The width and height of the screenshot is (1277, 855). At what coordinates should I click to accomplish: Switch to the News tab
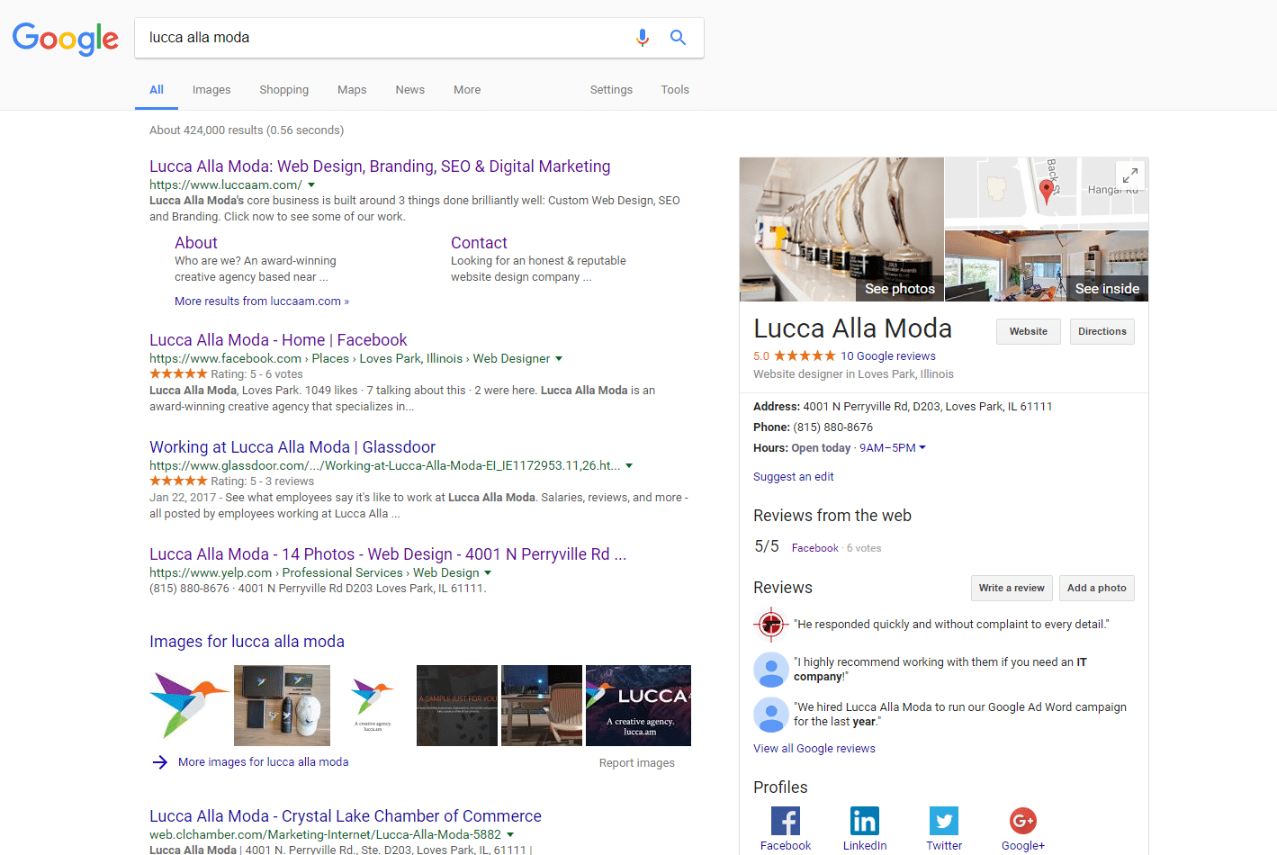tap(409, 89)
